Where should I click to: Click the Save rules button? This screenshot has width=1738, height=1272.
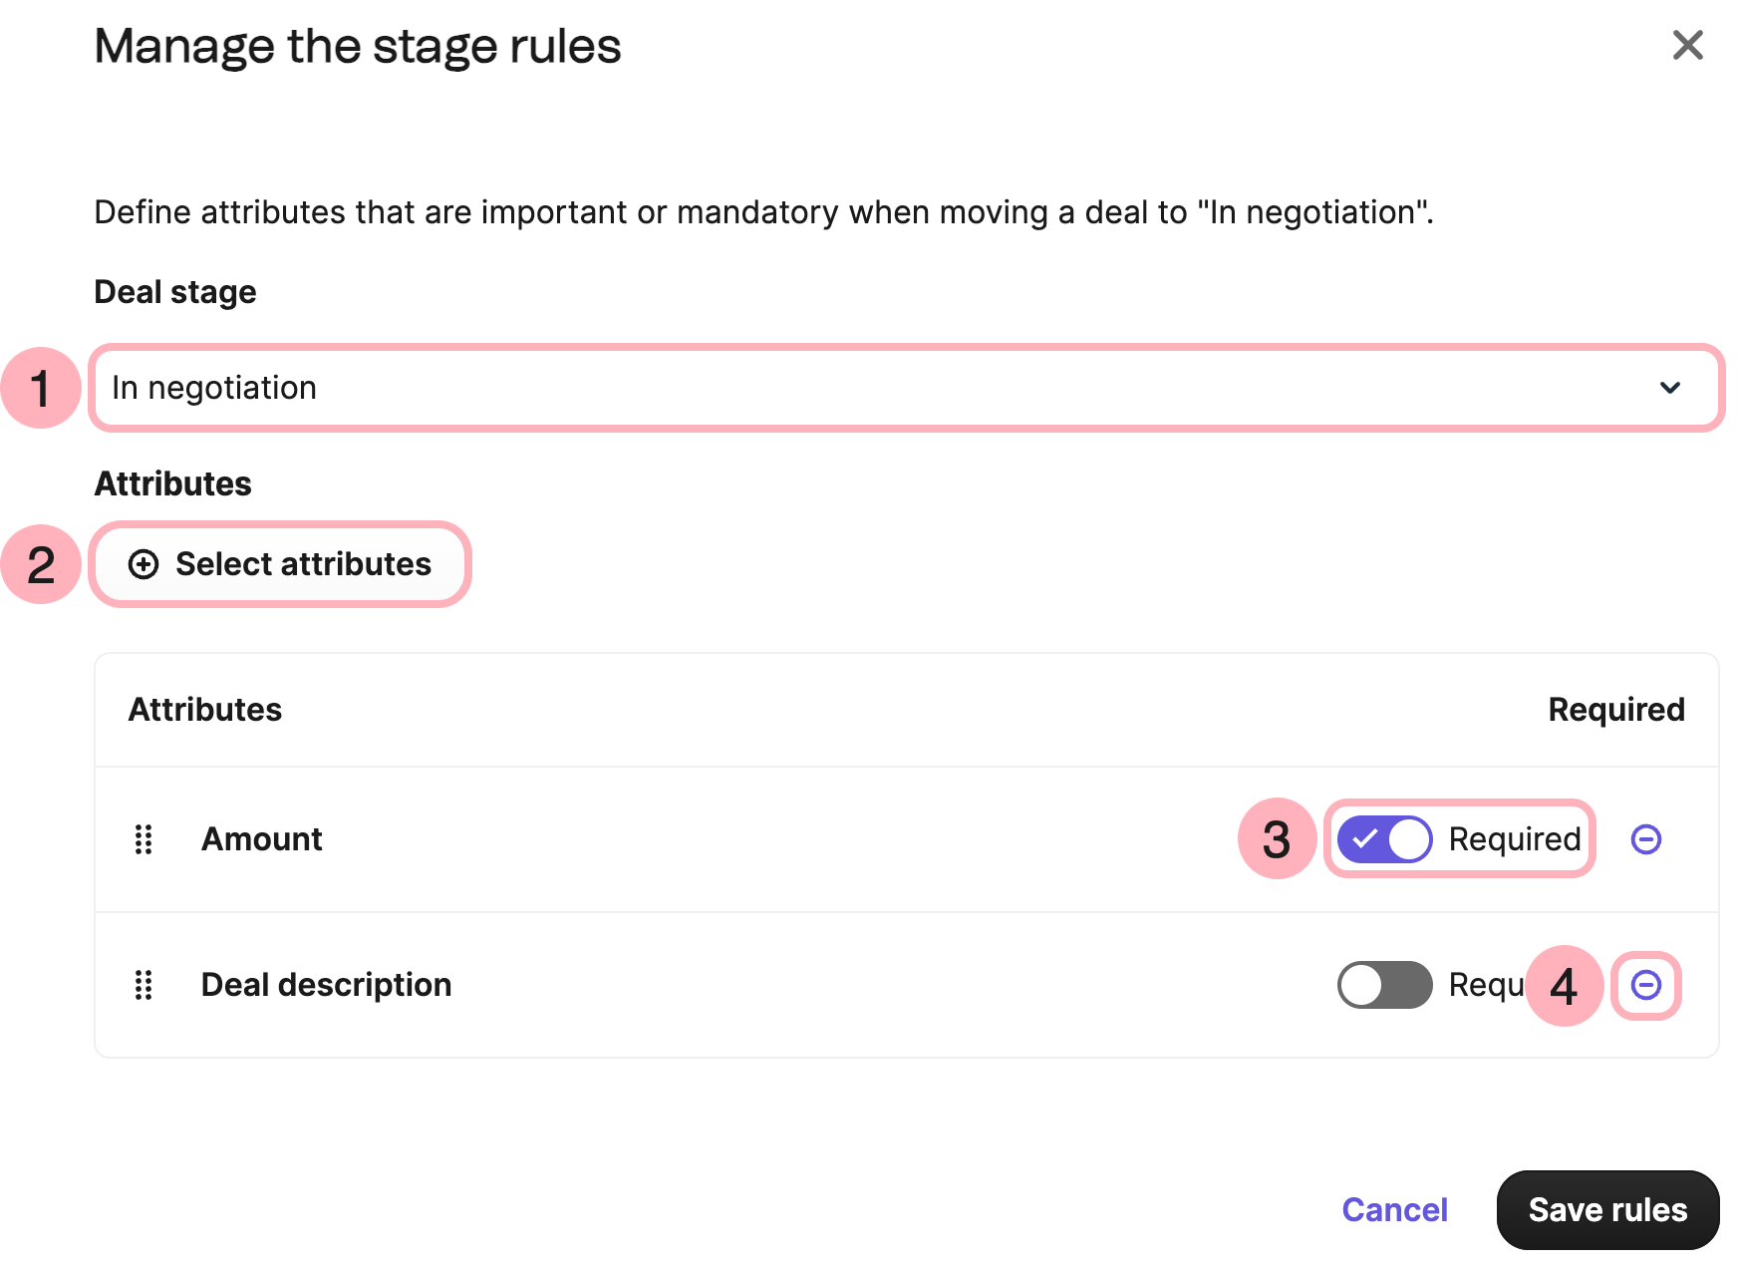1606,1209
